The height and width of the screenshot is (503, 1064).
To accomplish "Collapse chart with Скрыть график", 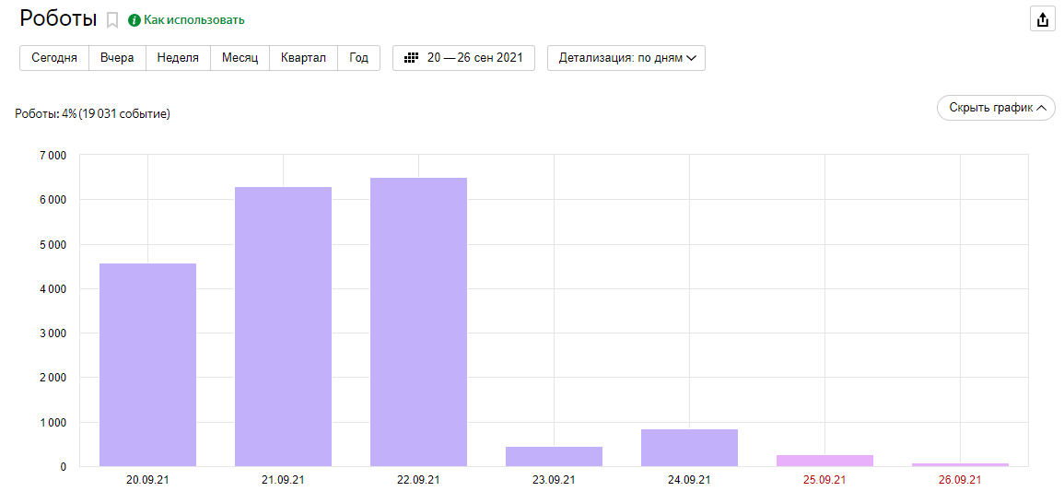I will click(x=996, y=108).
